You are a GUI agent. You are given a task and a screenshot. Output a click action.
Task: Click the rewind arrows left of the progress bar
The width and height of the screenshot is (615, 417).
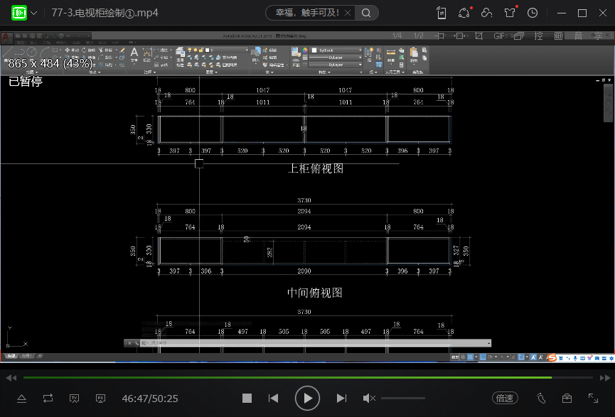11,378
